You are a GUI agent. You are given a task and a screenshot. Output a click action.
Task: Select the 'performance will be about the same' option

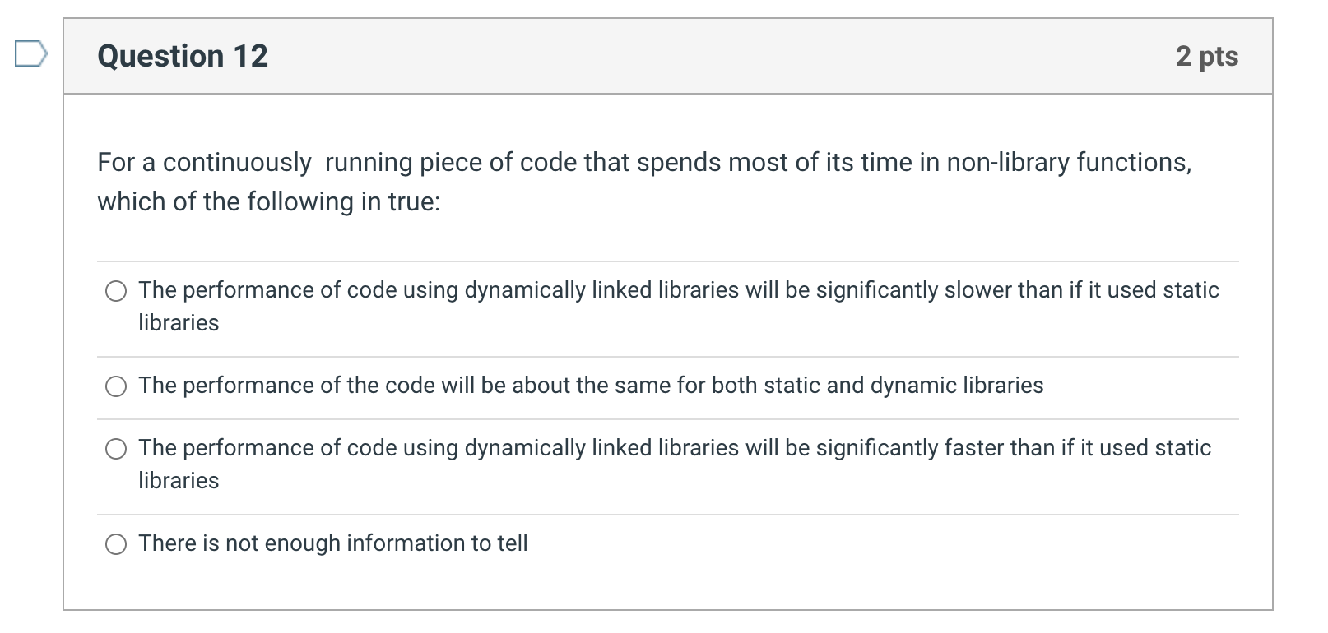[116, 386]
